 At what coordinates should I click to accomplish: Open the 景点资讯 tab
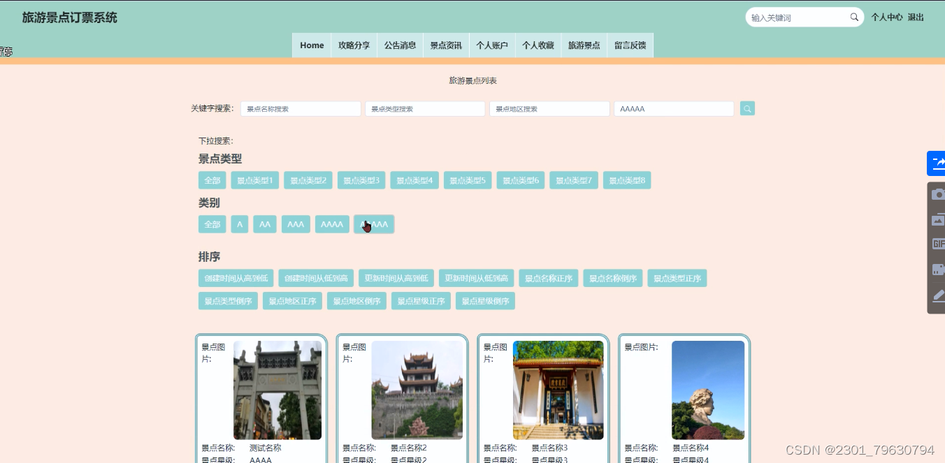tap(446, 45)
